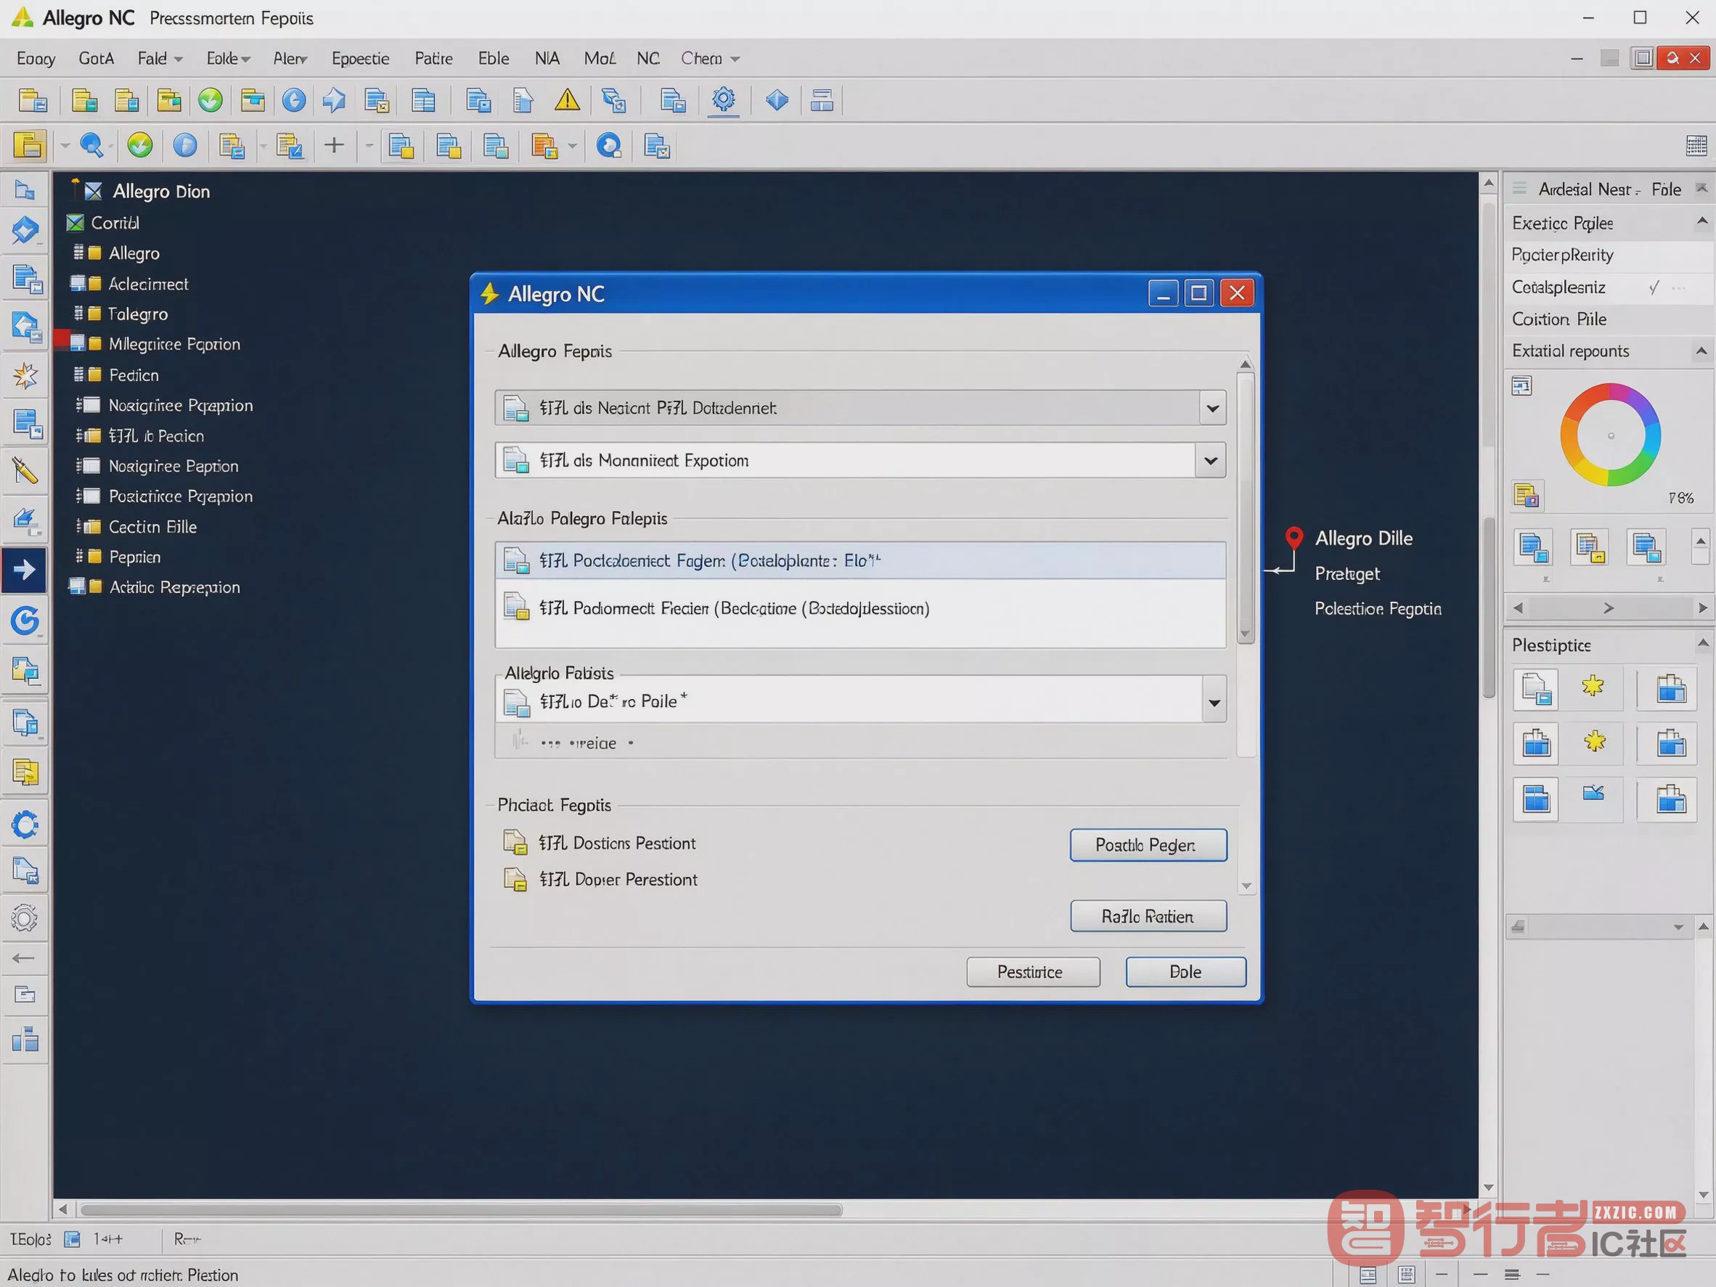The width and height of the screenshot is (1716, 1287).
Task: Collapse the Plestiptice panel section
Action: pos(1703,643)
